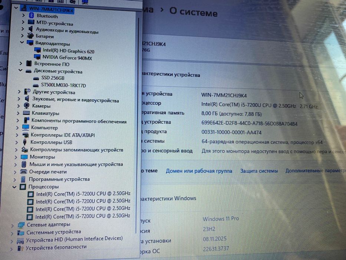Click device ID '699E642E-D2F8-44C0-A718-56D0B8A704B4'

249,123
